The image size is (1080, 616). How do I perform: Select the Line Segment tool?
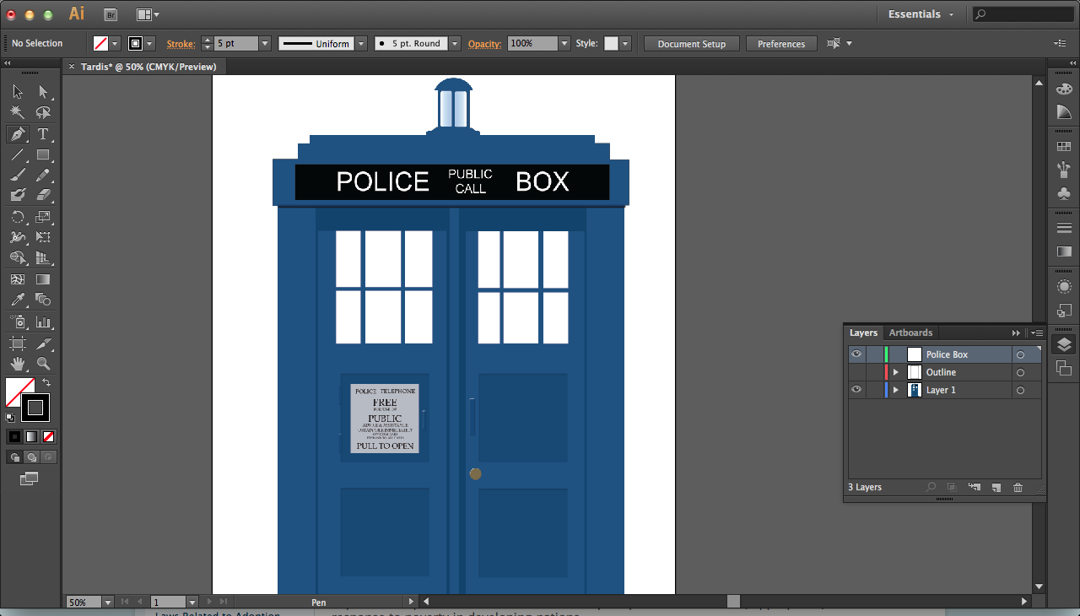(x=18, y=154)
